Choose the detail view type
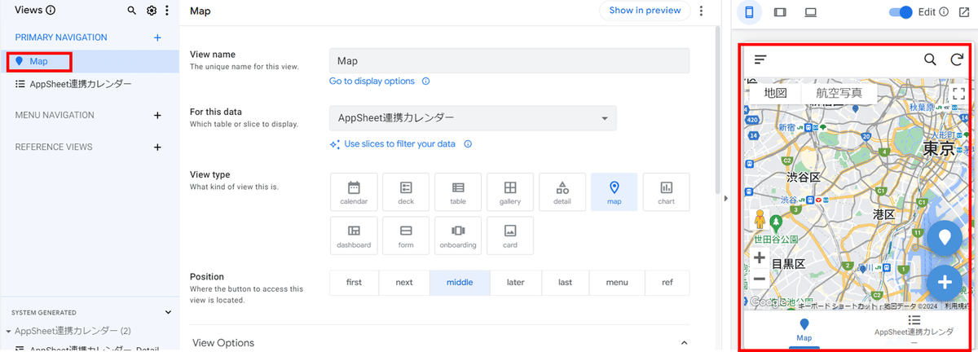 point(562,192)
